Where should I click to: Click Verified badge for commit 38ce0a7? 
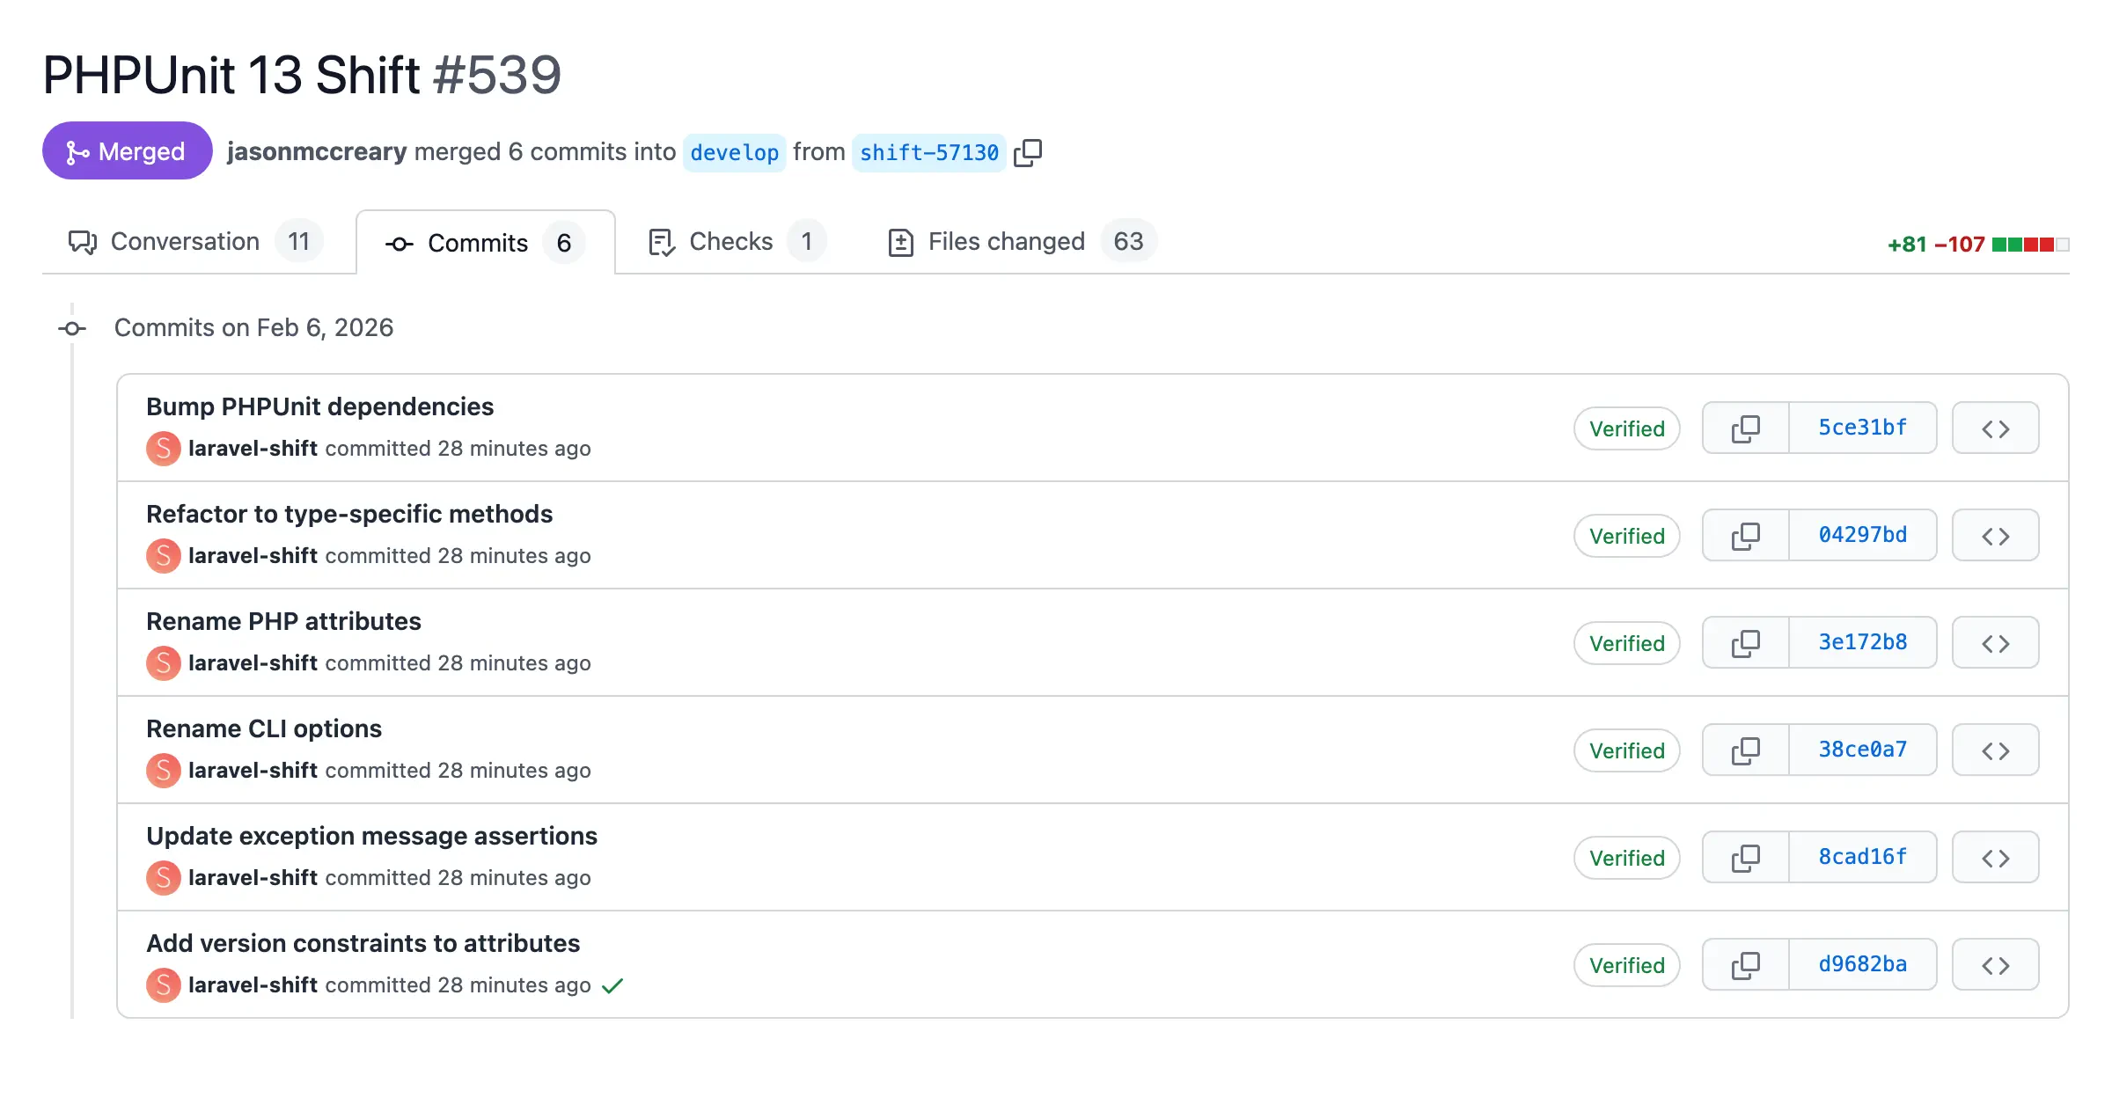point(1627,750)
